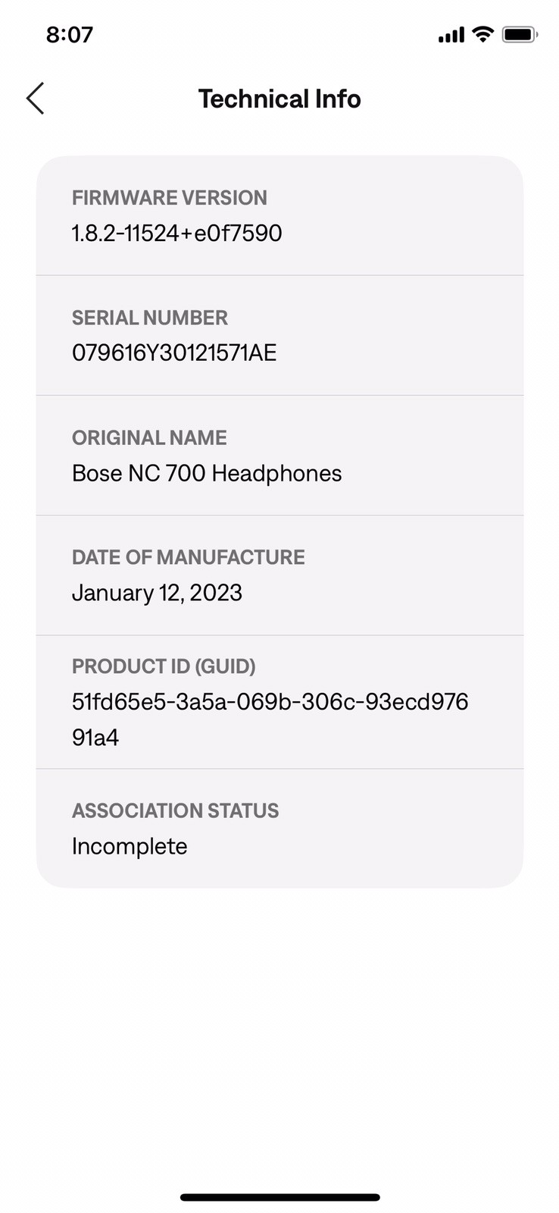This screenshot has height=1213, width=559.
Task: Tap the Incomplete association status value
Action: pyautogui.click(x=130, y=846)
